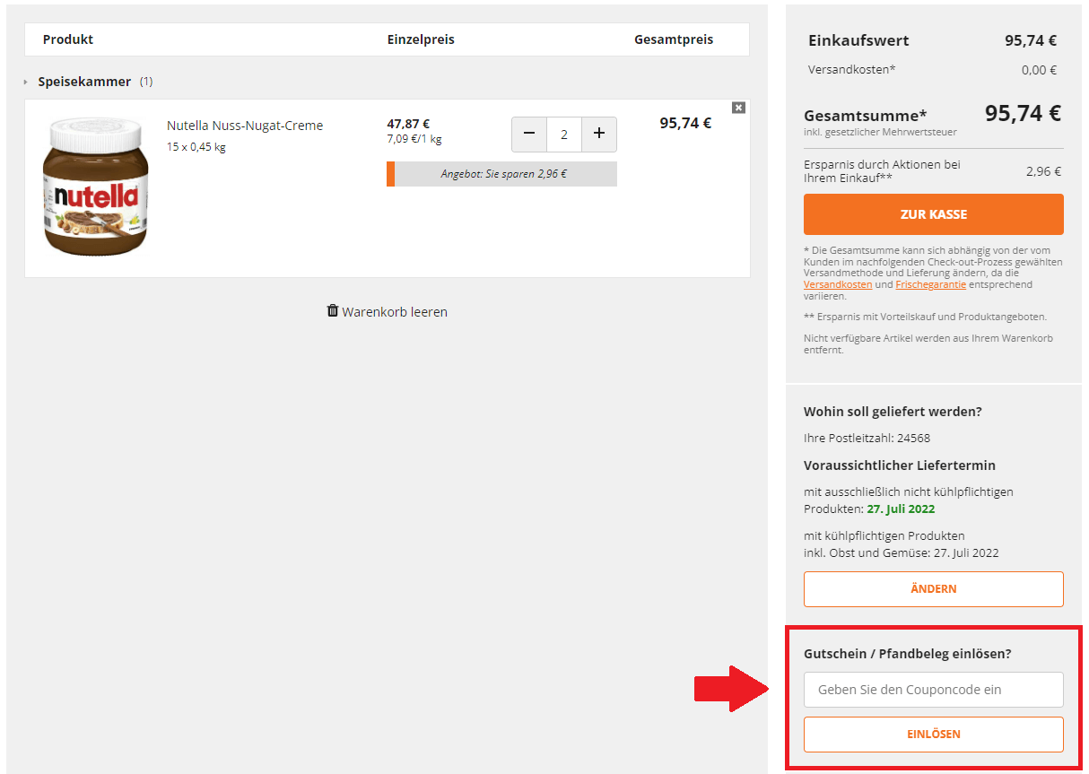Click the Warenkorb leeren link
Viewport: 1089px width, 774px height.
395,312
